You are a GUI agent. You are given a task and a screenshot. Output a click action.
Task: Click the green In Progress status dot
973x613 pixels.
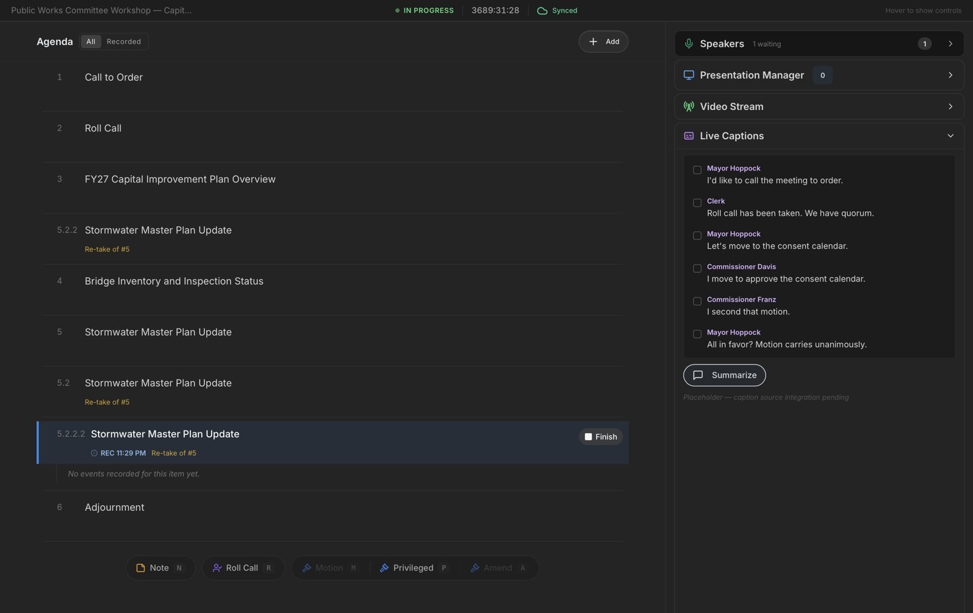coord(397,10)
